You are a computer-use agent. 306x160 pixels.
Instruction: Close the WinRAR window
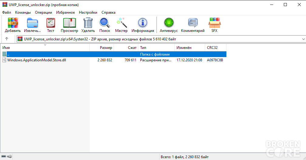(x=299, y=5)
